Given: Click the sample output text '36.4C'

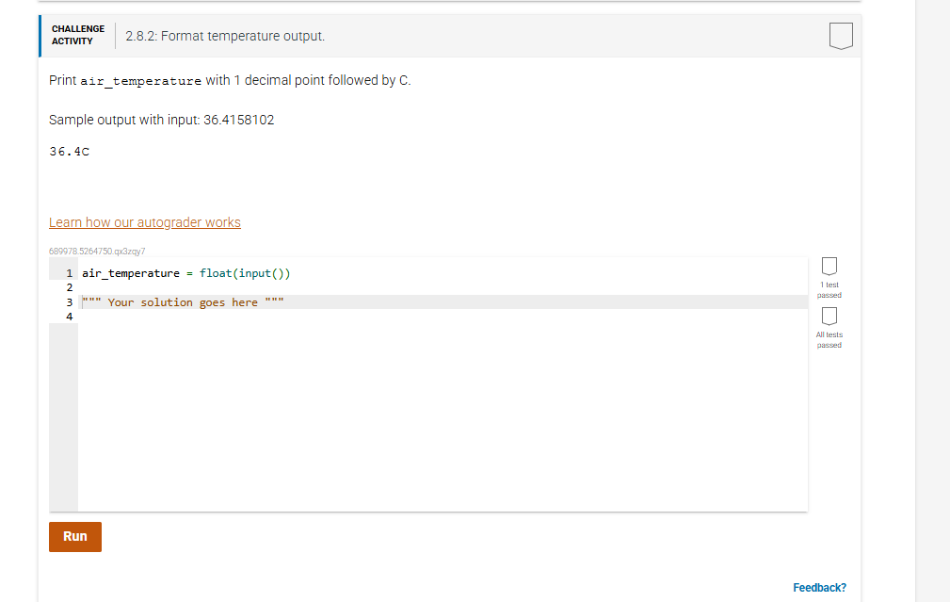Looking at the screenshot, I should click(69, 151).
